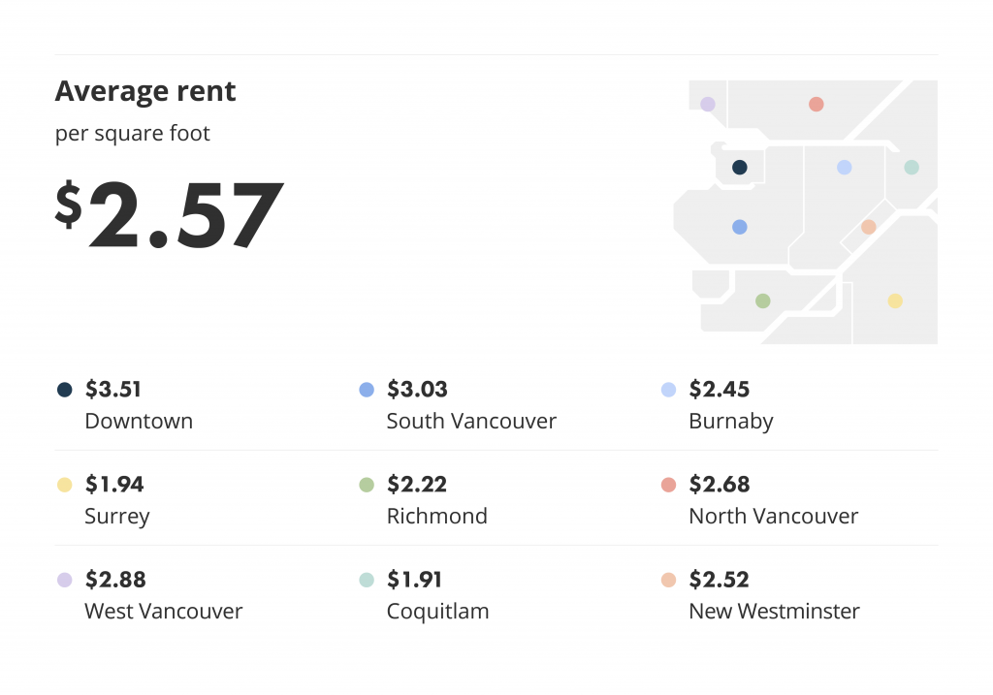Click the lavender West Vancouver map dot
The image size is (993, 695).
coord(707,104)
